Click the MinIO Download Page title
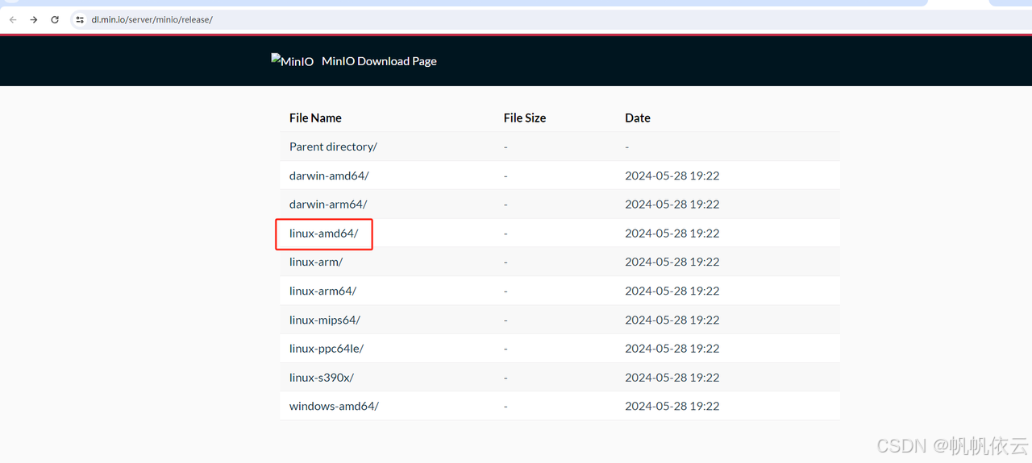Image resolution: width=1032 pixels, height=463 pixels. pyautogui.click(x=379, y=61)
